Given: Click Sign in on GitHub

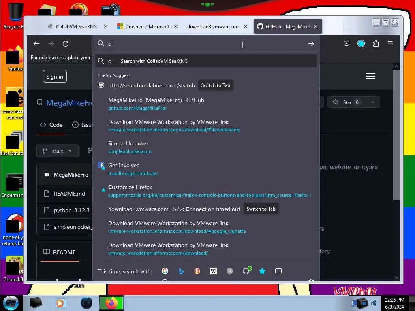Looking at the screenshot, I should [x=55, y=77].
